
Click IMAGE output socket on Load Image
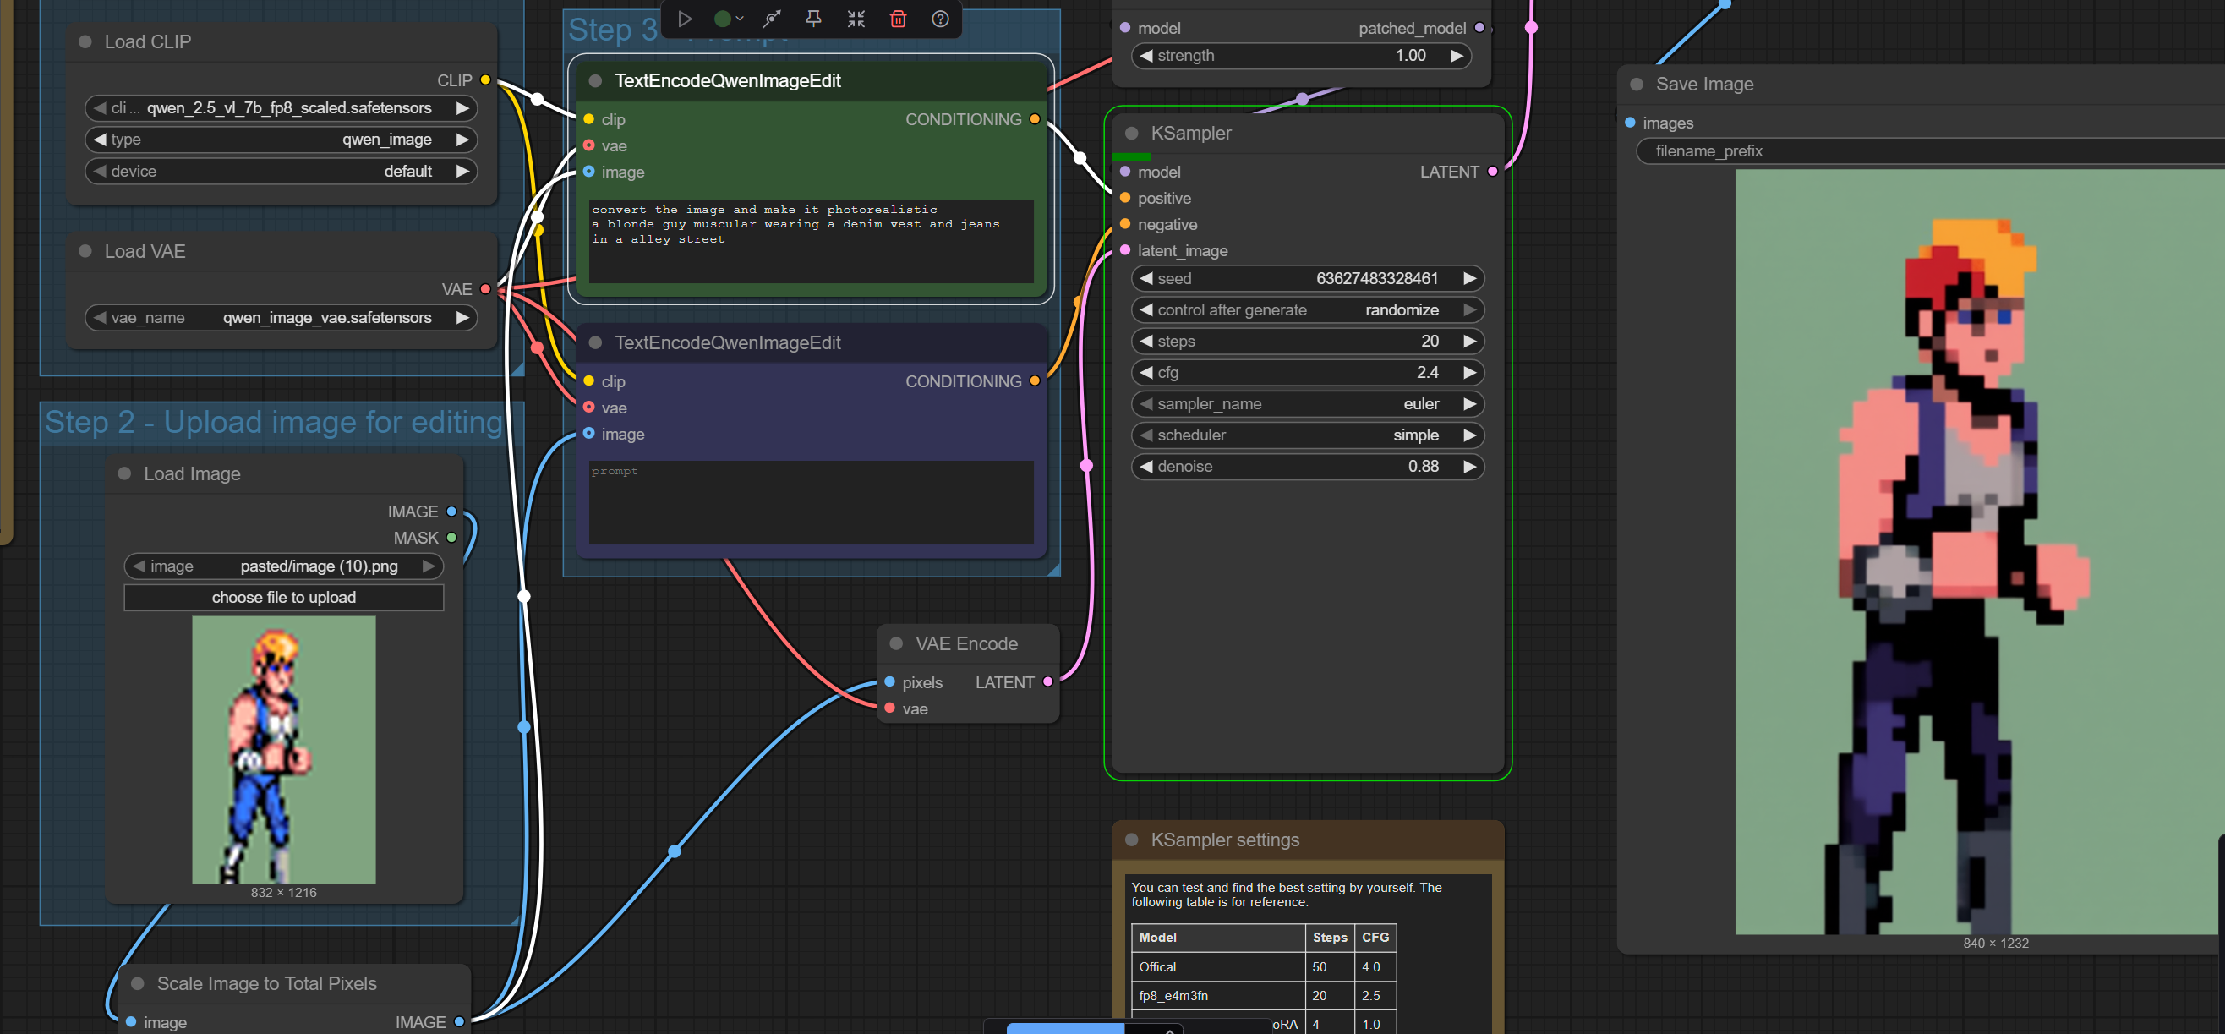pyautogui.click(x=451, y=512)
